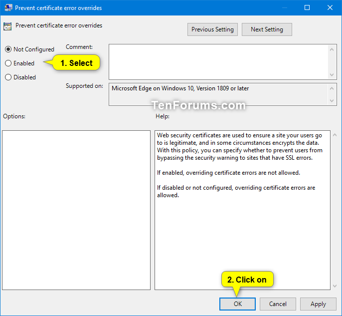
Task: Minimize the policy dialog window
Action: pos(284,7)
